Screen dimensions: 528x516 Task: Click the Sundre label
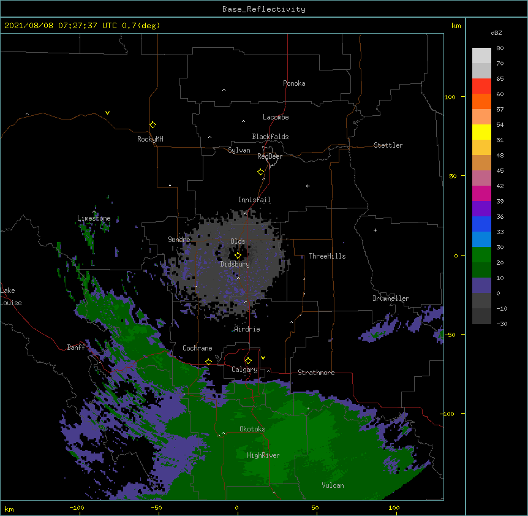click(x=179, y=240)
